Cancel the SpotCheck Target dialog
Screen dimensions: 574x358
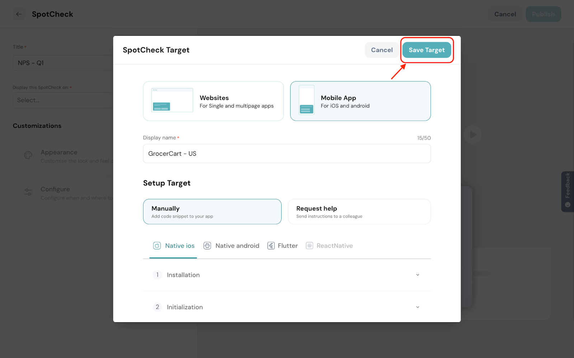(382, 50)
